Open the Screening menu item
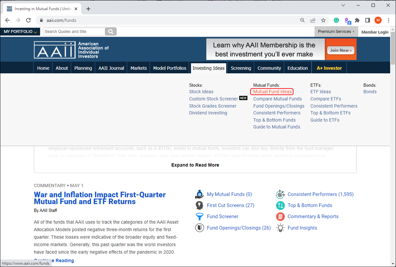 click(x=241, y=68)
